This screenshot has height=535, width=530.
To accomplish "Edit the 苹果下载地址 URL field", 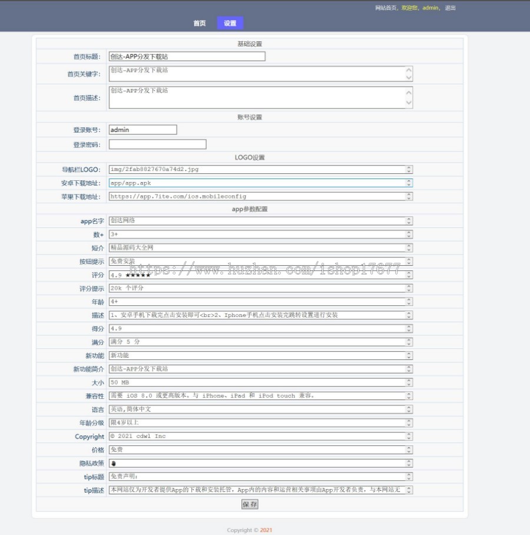I will pos(260,197).
